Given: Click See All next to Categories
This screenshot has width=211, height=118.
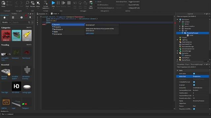Looking at the screenshot, I should click(x=29, y=28).
